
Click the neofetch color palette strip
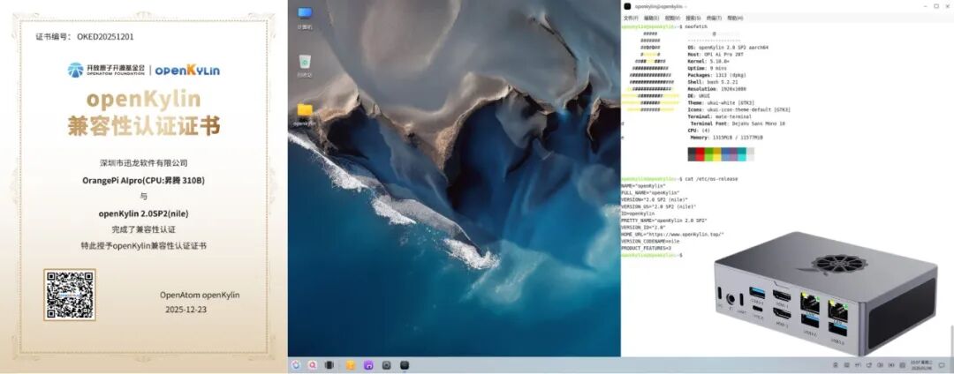pos(721,154)
